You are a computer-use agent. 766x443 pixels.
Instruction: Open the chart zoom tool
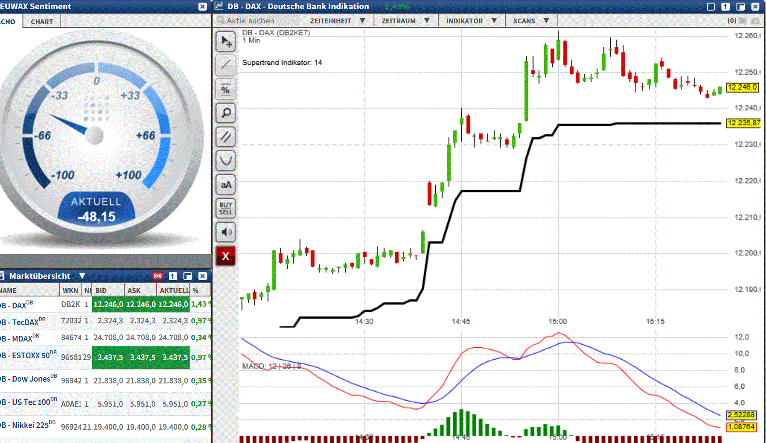point(225,113)
